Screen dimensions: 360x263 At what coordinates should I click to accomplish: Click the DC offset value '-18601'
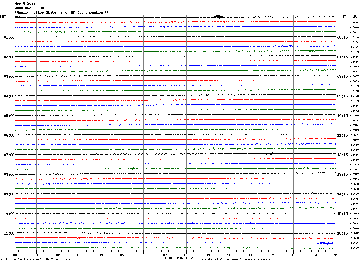(354, 199)
